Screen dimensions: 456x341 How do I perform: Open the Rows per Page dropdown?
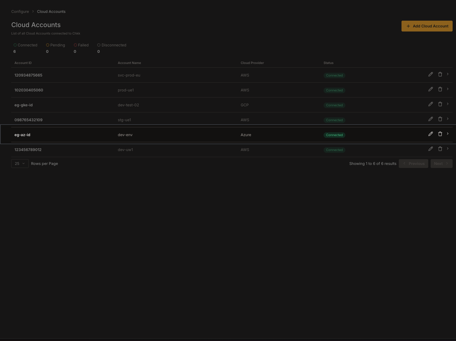[20, 163]
